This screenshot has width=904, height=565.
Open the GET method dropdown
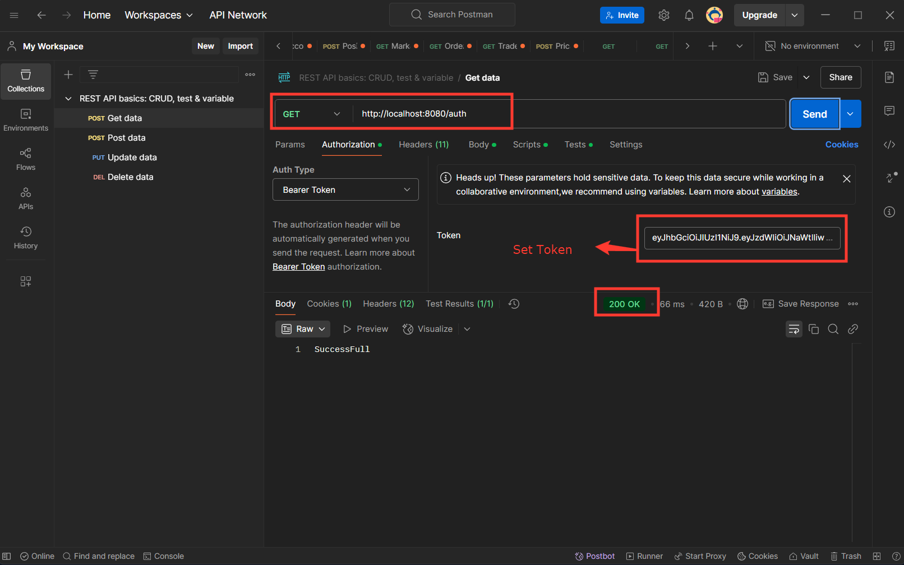[312, 114]
